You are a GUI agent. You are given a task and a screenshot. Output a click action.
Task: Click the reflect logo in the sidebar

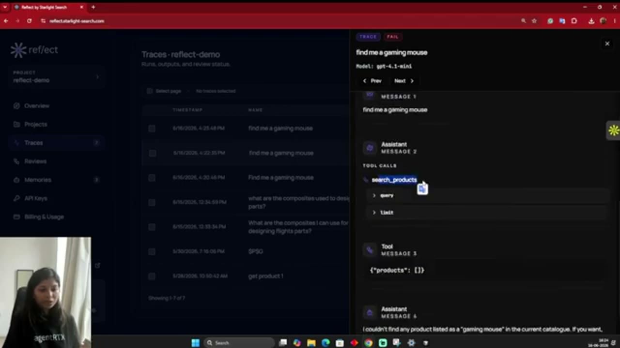pyautogui.click(x=34, y=50)
